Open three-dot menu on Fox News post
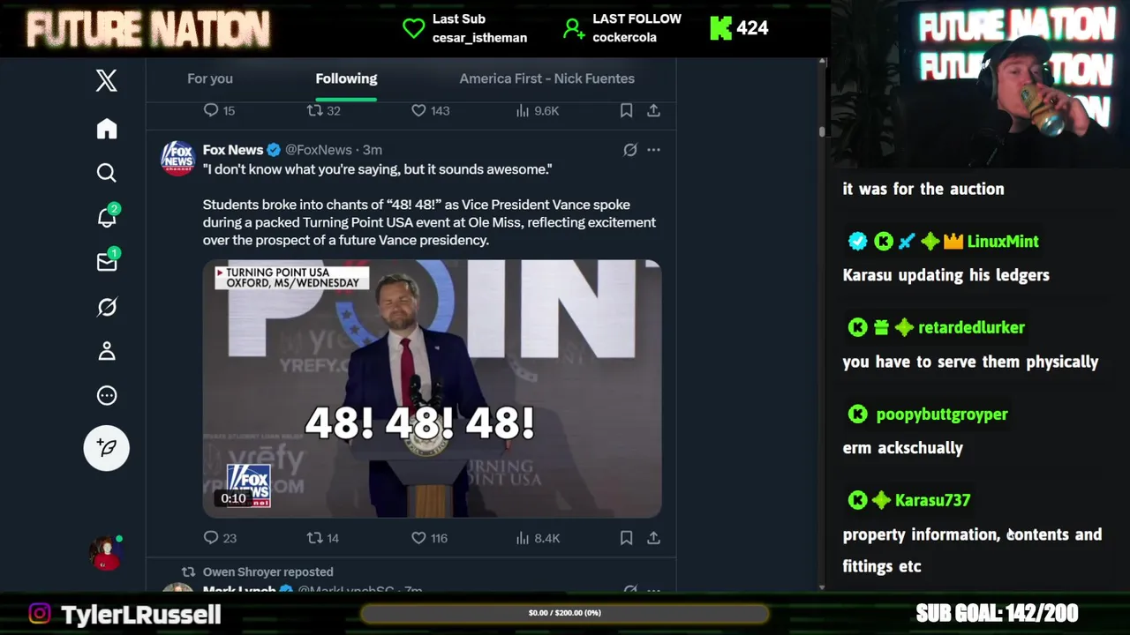 click(653, 150)
